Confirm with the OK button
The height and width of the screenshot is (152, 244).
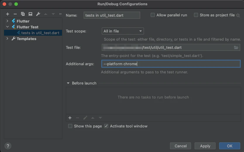click(x=230, y=146)
